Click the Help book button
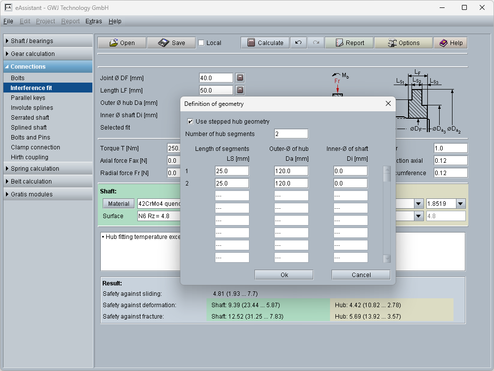The height and width of the screenshot is (371, 494). click(451, 43)
